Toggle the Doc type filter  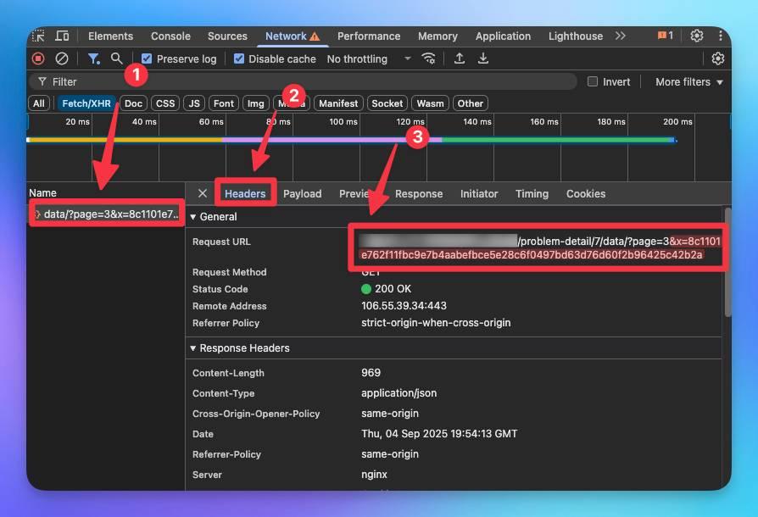(x=133, y=103)
